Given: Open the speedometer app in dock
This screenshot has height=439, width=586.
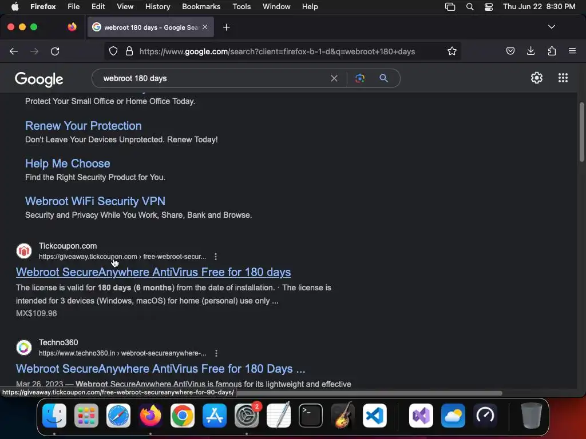Looking at the screenshot, I should pos(485,416).
